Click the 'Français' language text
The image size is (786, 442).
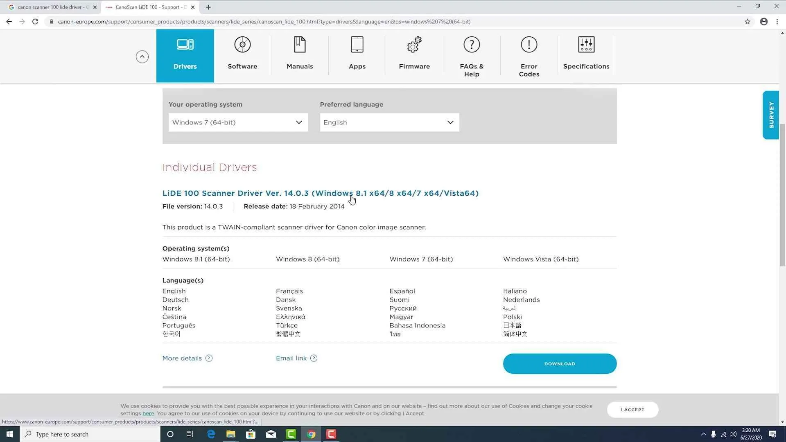point(289,291)
